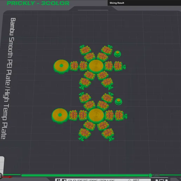Grab the green layer slider handle
The image size is (181, 181).
click(x=150, y=175)
